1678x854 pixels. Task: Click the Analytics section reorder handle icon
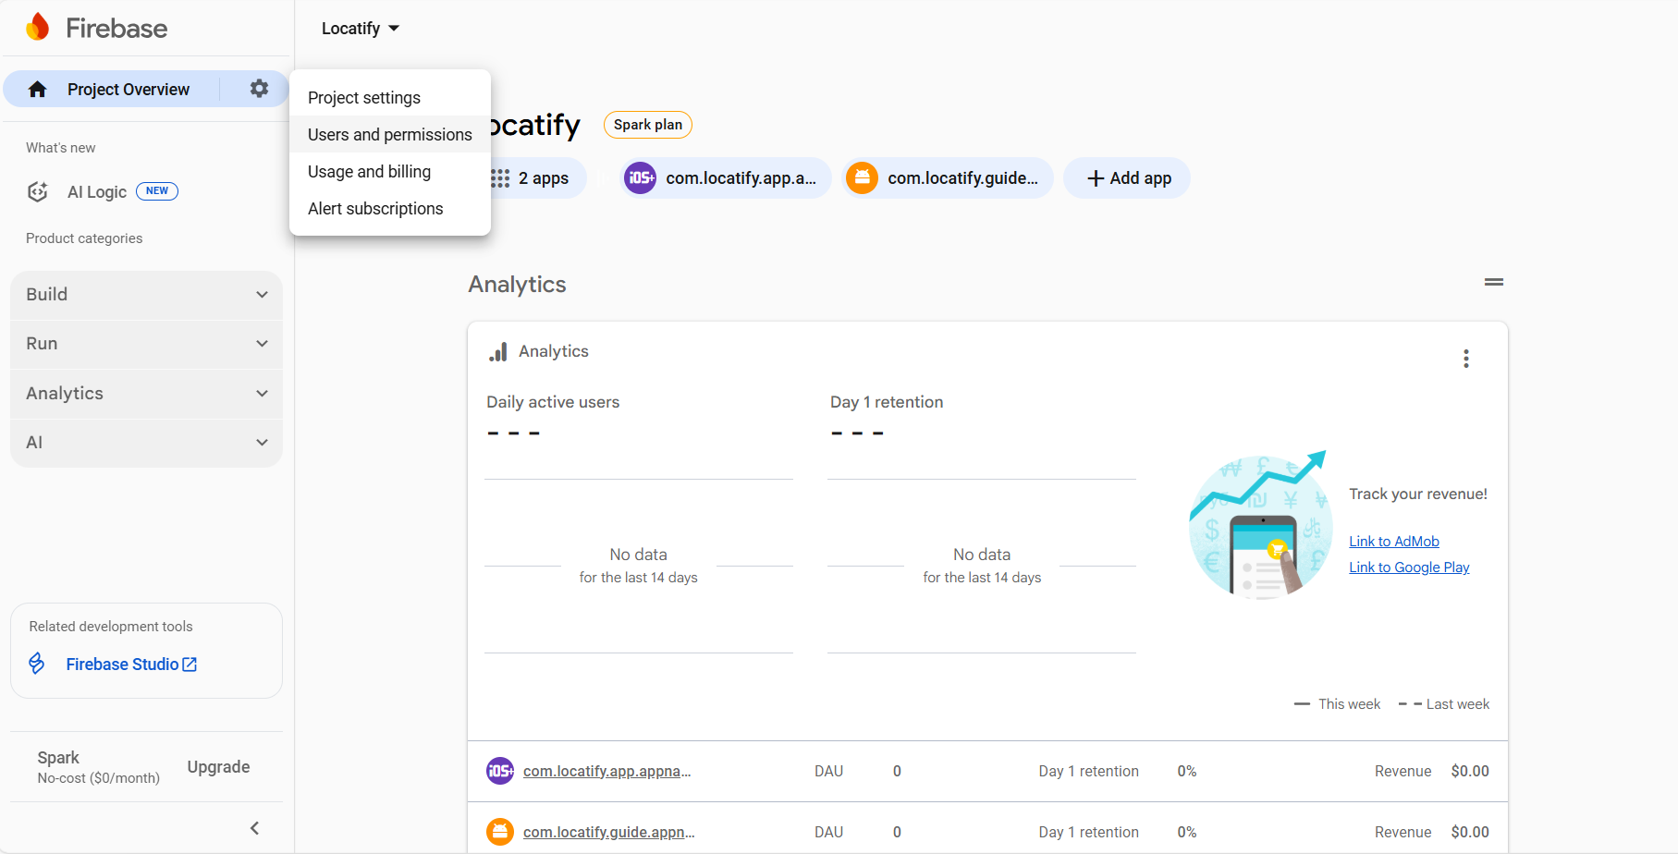pyautogui.click(x=1494, y=282)
